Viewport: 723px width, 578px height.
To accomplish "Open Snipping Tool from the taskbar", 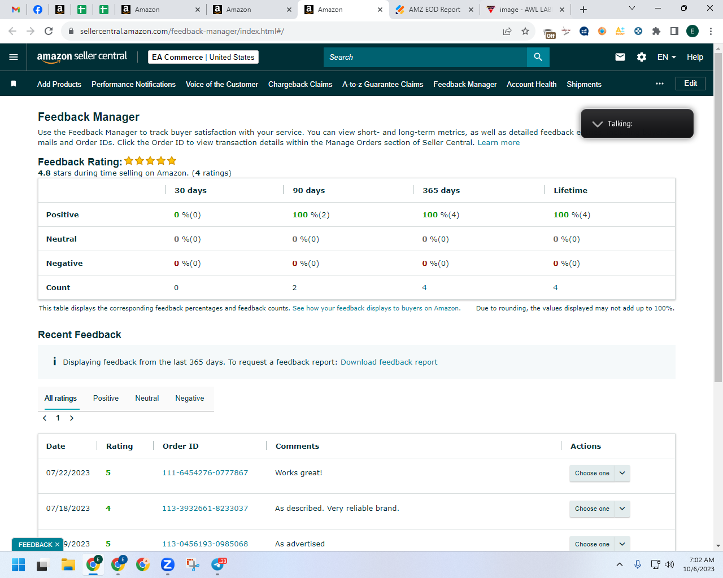I will pos(193,564).
